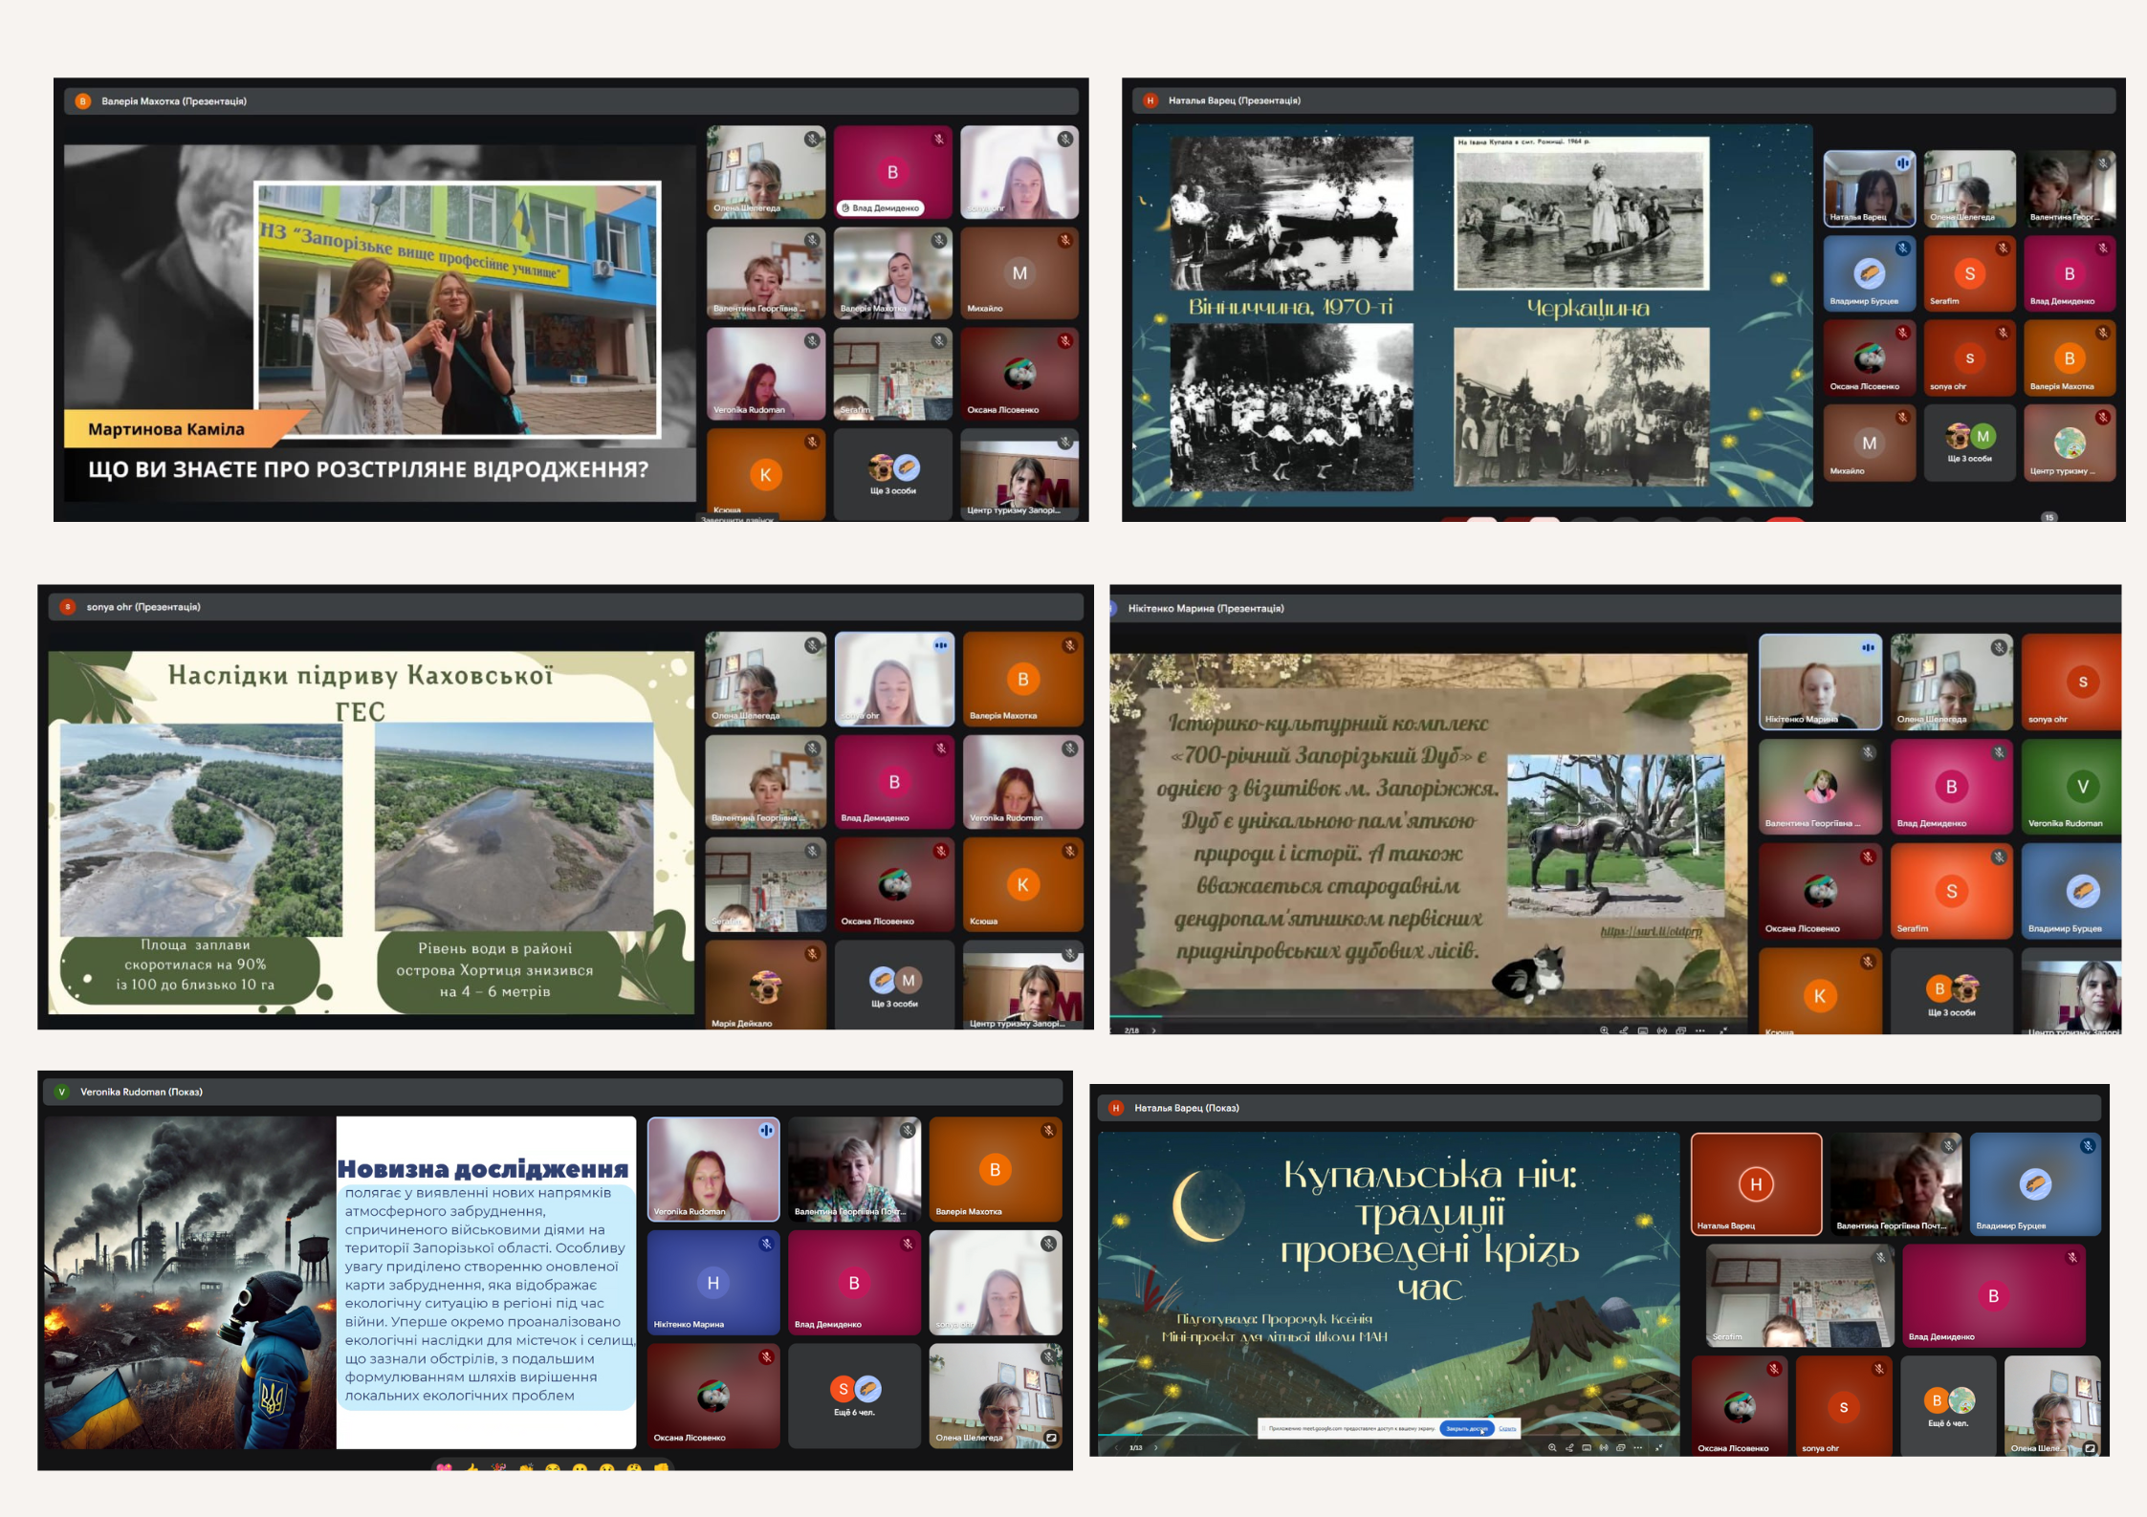Open three-dot more menu under Купальська ніч slide
This screenshot has width=2147, height=1517.
(1638, 1447)
